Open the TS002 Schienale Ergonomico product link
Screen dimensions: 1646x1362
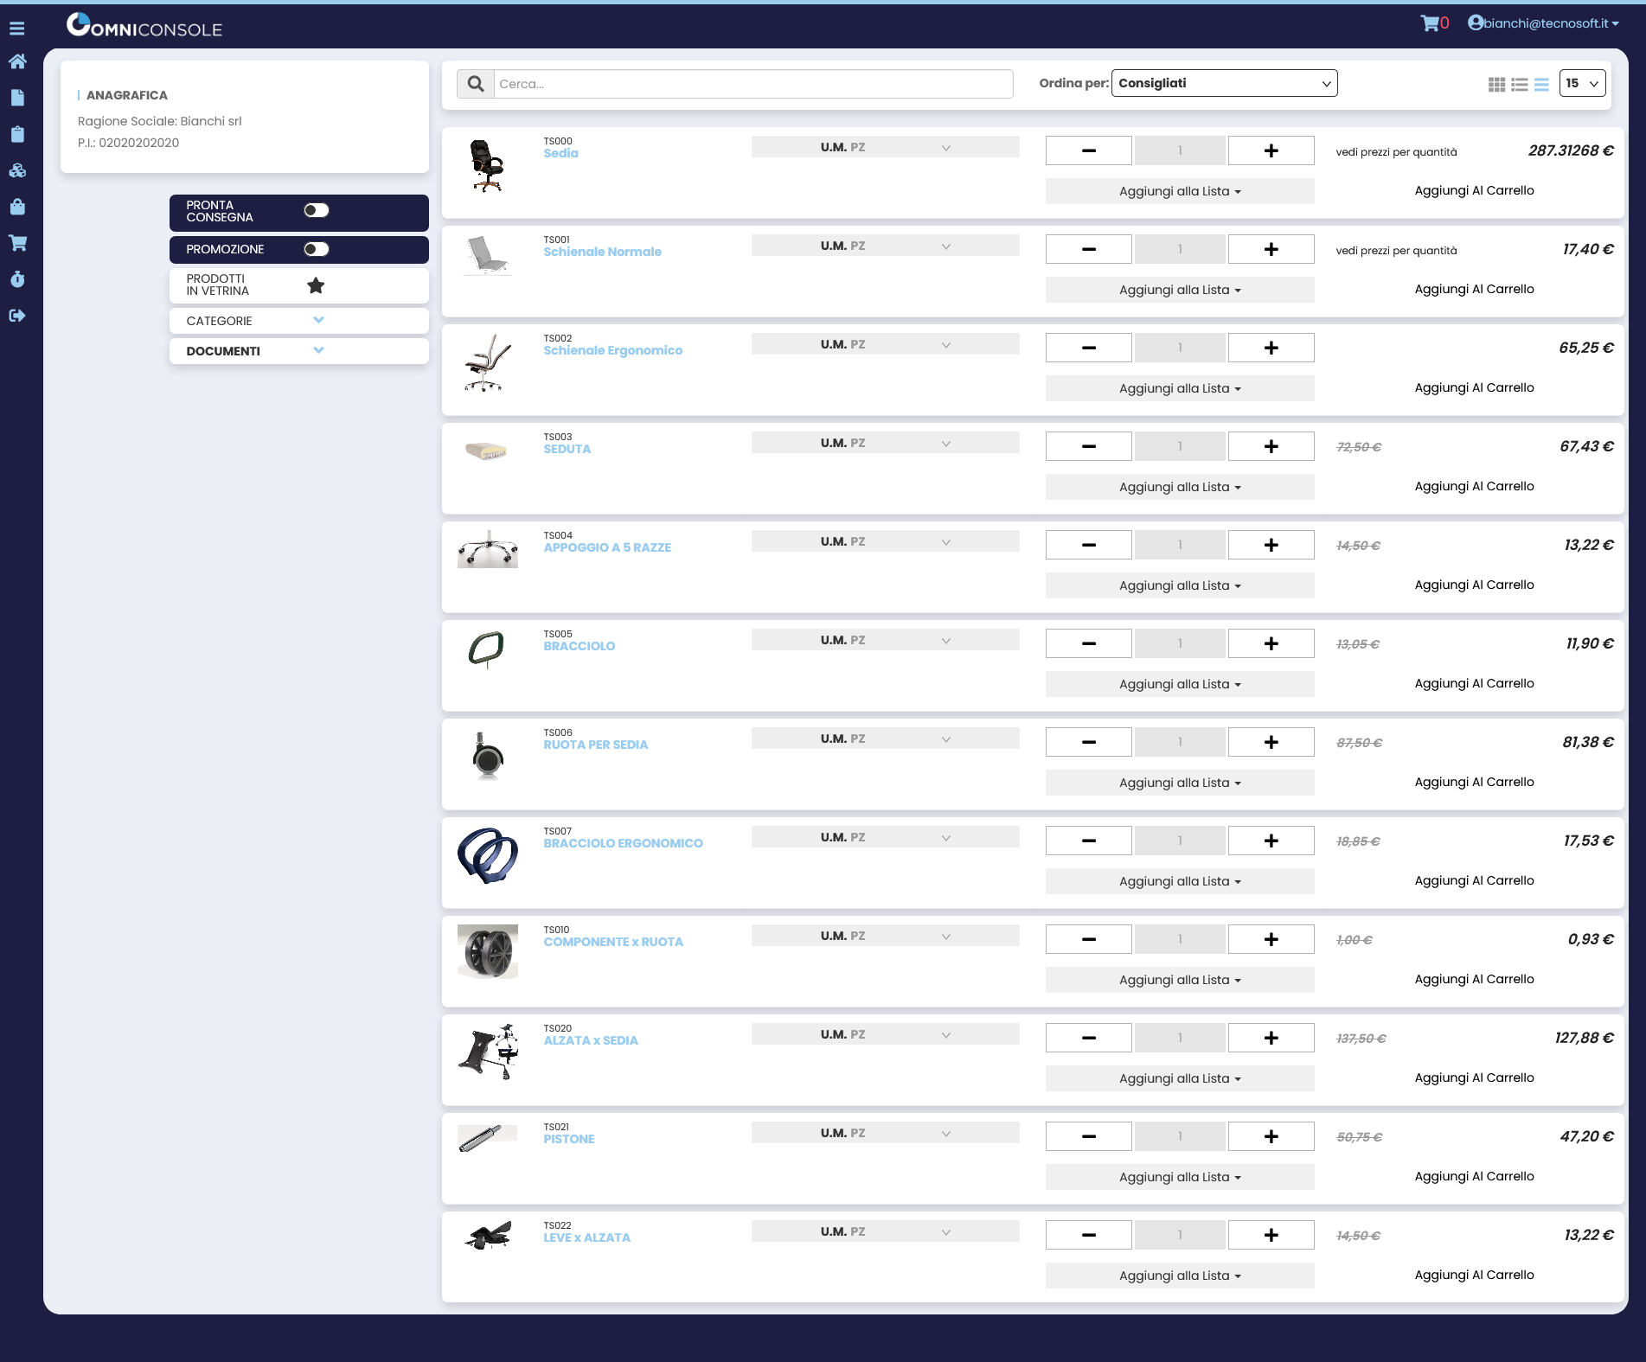[x=612, y=350]
